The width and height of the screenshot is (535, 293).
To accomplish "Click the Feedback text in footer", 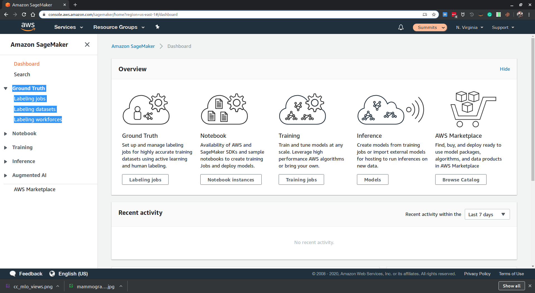I will (31, 274).
